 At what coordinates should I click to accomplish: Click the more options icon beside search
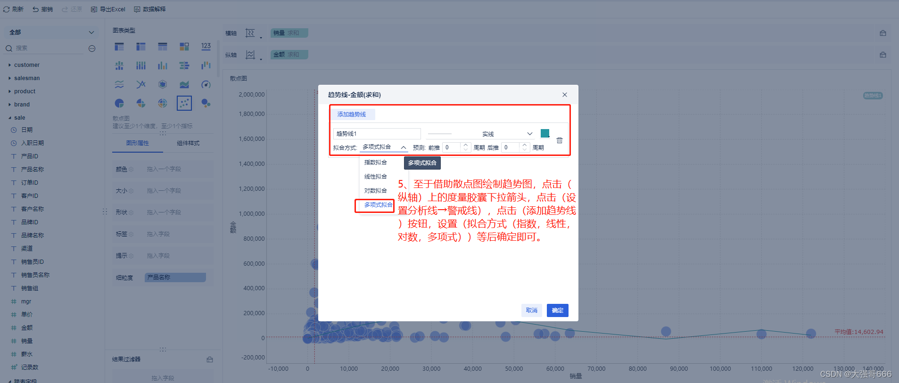point(92,49)
